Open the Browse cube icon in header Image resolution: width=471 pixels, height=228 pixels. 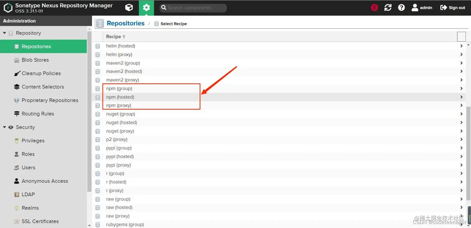[129, 8]
